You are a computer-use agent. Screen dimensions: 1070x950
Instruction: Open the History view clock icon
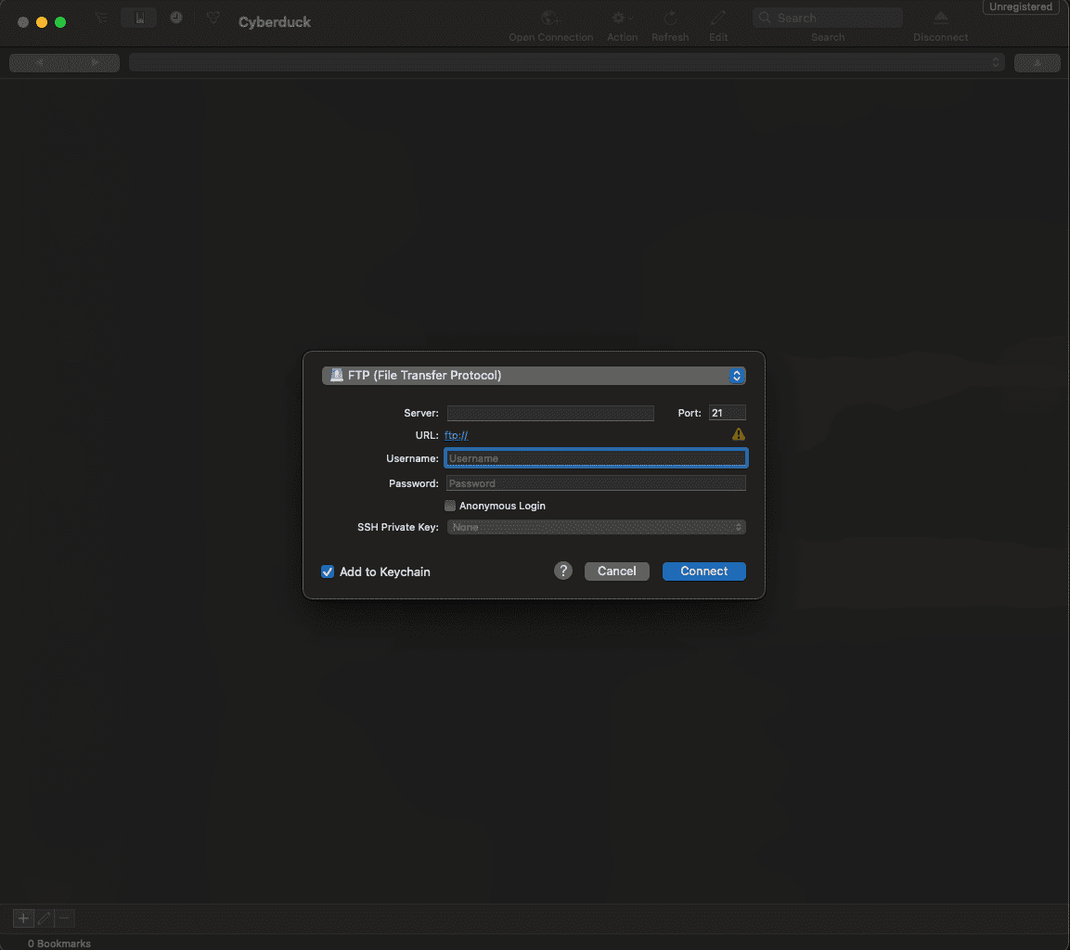click(176, 18)
